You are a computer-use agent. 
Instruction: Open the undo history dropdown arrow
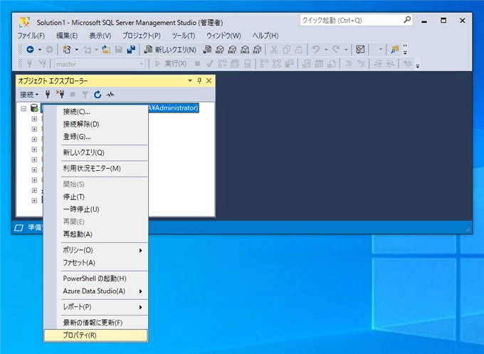[326, 49]
